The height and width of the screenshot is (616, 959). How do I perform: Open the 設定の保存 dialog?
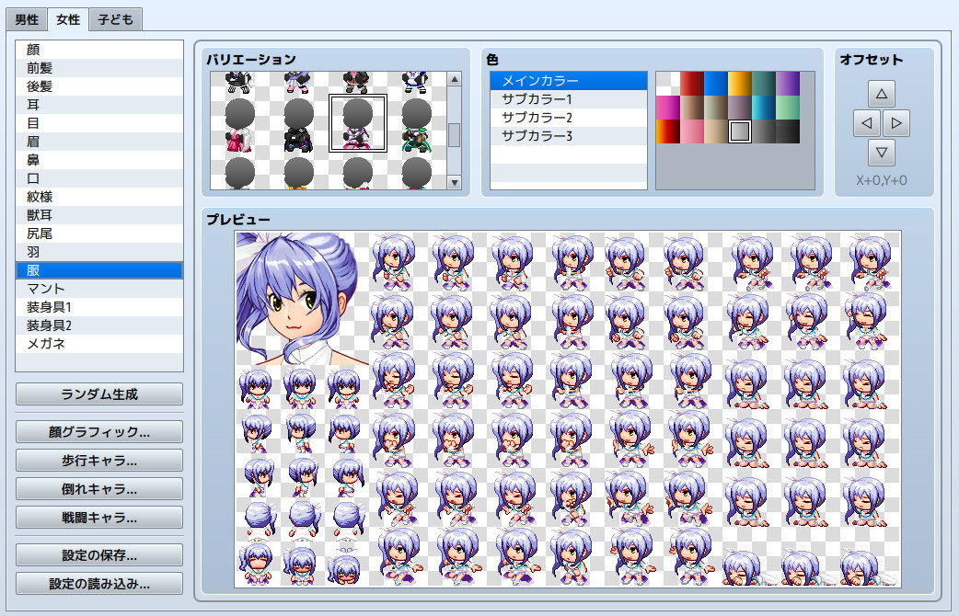click(98, 553)
